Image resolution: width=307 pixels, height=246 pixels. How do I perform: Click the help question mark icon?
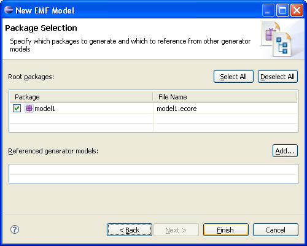pyautogui.click(x=15, y=229)
